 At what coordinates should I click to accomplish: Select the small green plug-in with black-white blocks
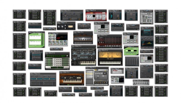131,51
